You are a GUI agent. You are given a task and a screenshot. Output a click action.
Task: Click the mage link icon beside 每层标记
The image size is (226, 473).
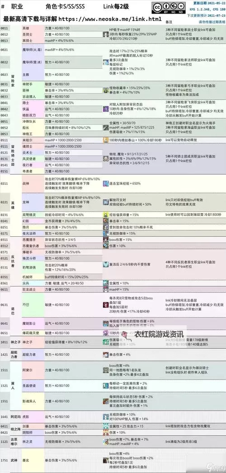click(x=106, y=62)
